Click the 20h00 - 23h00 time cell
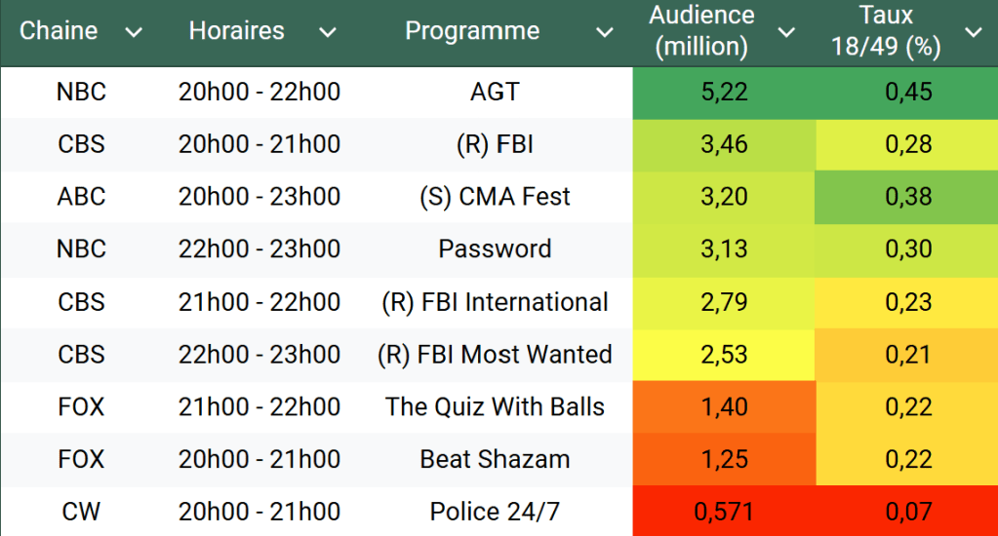 (x=259, y=197)
